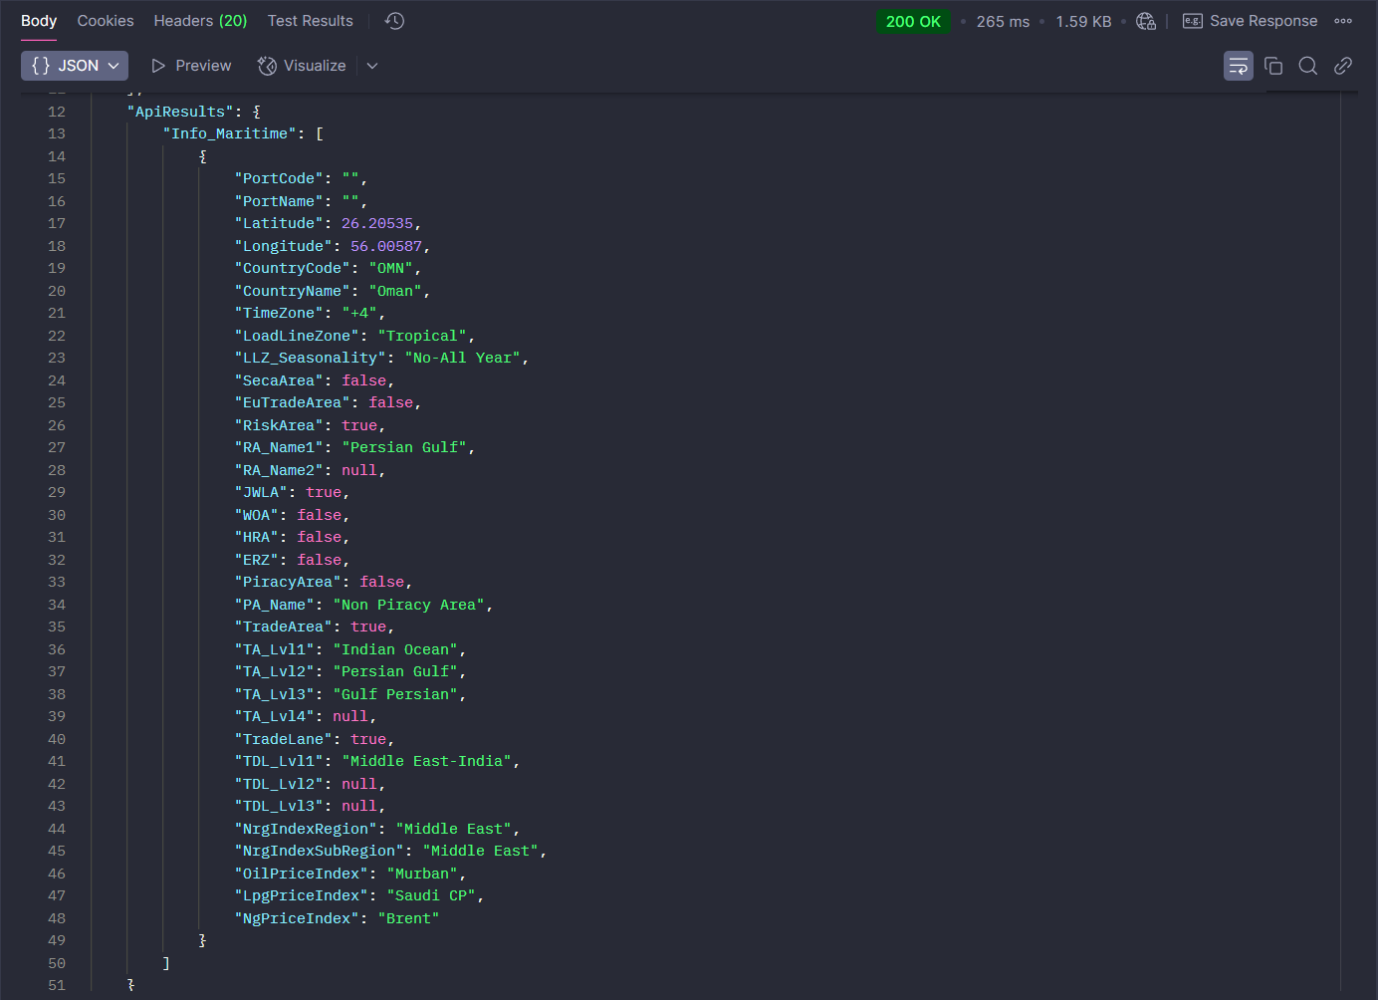1378x1000 pixels.
Task: Click the 1.59 KB response size
Action: coord(1083,22)
